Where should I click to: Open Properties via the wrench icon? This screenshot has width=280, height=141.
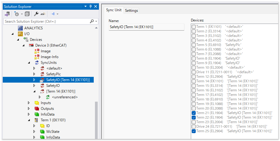36,14
